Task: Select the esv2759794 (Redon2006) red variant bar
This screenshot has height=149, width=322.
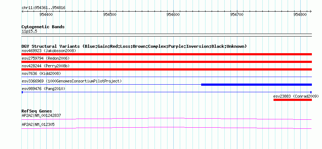Action: (x=166, y=62)
